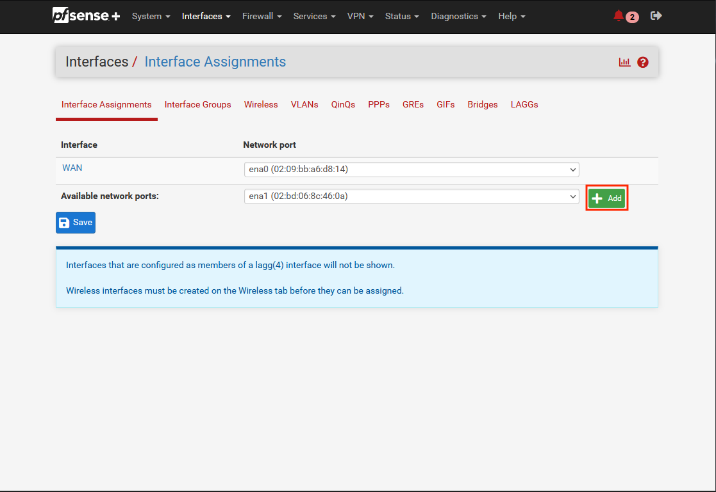
Task: Switch to the Interface Groups tab
Action: [197, 104]
